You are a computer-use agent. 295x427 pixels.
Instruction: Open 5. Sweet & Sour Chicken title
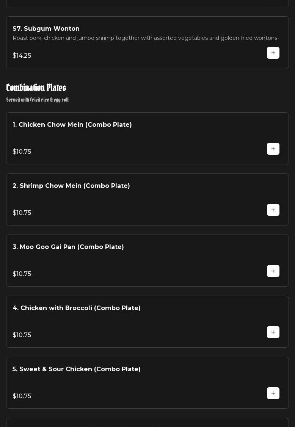click(77, 369)
